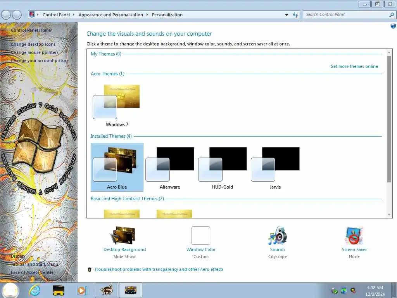Open the Help question mark icon
The image size is (397, 298).
click(393, 26)
